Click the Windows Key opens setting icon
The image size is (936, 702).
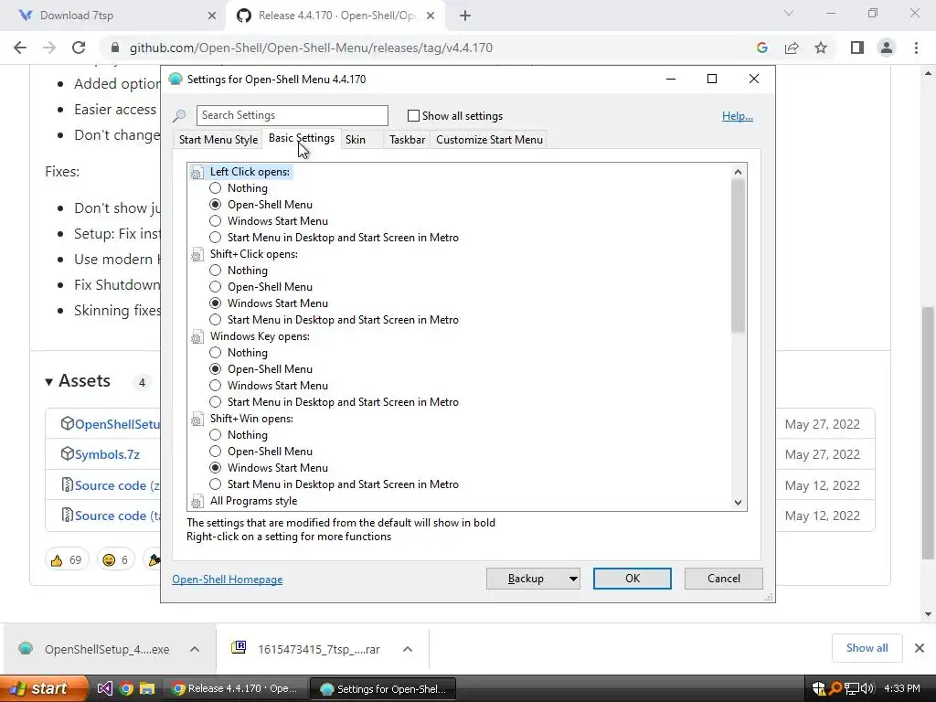click(197, 337)
